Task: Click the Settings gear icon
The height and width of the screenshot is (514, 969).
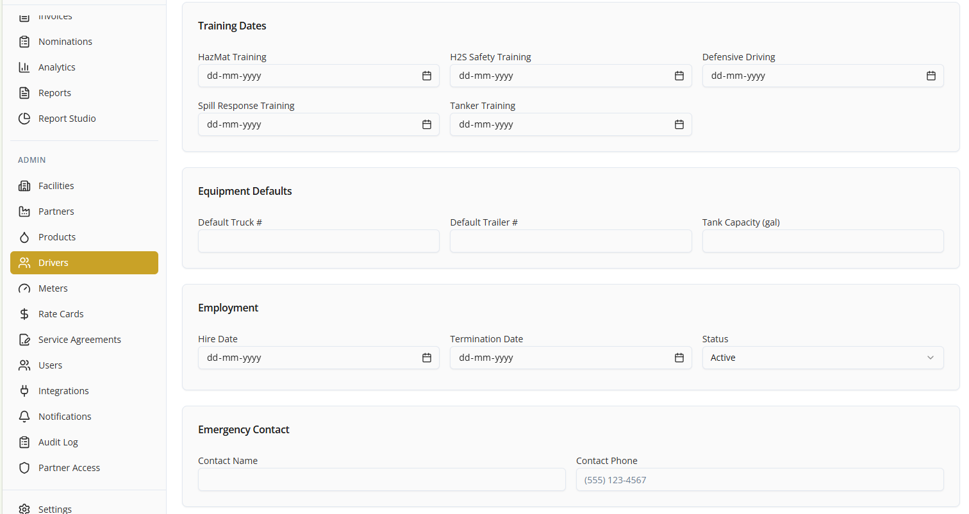Action: click(x=24, y=509)
